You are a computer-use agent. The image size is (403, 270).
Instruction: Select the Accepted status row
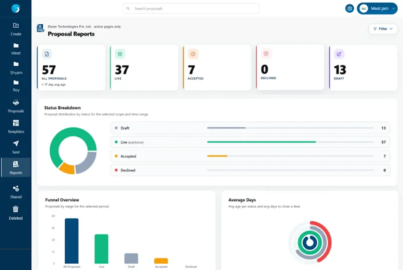tap(250, 156)
